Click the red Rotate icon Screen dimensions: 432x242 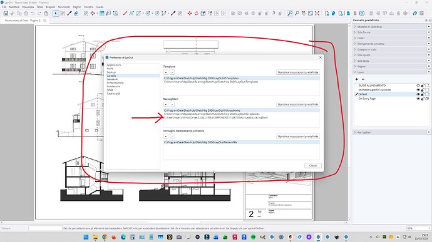pyautogui.click(x=197, y=13)
